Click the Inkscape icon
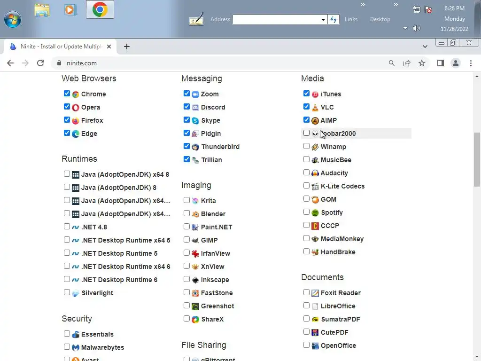This screenshot has height=361, width=481. pos(195,280)
